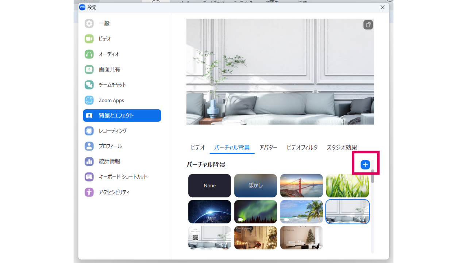Select the Golden Gate Bridge background
Viewport: 467px width, 263px height.
tap(301, 186)
